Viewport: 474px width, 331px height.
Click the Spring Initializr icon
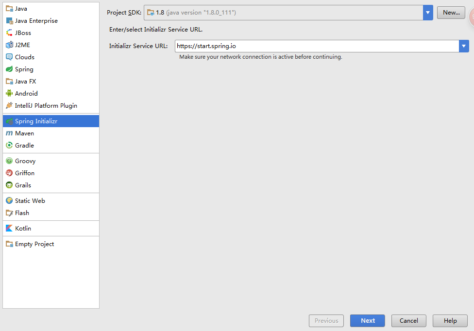pyautogui.click(x=9, y=121)
